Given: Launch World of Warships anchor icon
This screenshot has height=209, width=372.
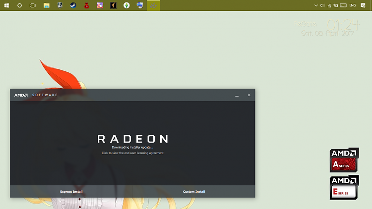Looking at the screenshot, I should point(60,5).
